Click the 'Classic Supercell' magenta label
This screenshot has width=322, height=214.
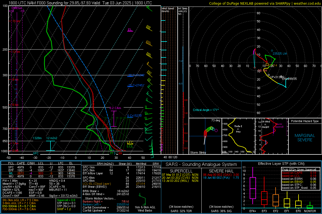(x=279, y=125)
